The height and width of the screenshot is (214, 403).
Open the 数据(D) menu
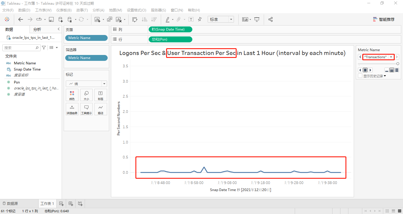click(24, 10)
